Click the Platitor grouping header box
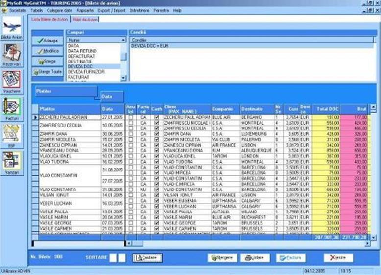This screenshot has height=275, width=381. click(x=66, y=91)
